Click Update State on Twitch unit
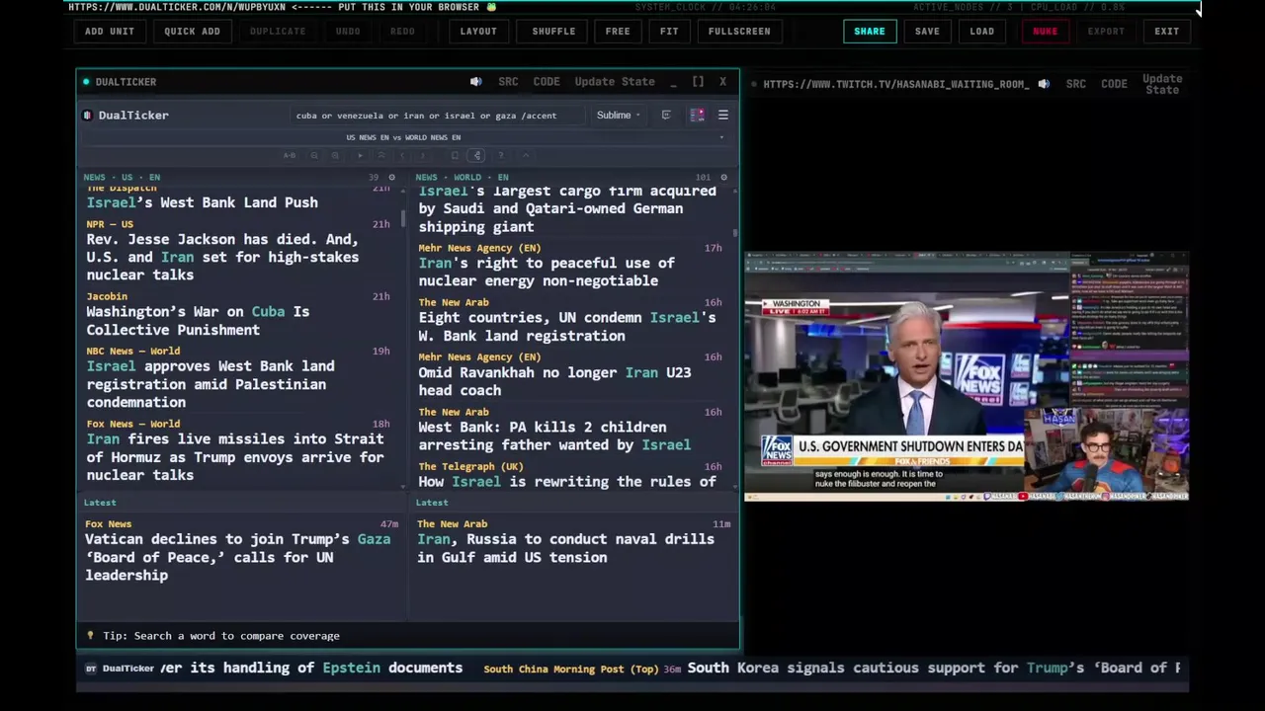The image size is (1265, 711). pos(1162,84)
